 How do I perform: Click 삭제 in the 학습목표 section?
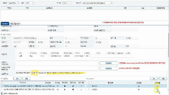tap(26, 79)
